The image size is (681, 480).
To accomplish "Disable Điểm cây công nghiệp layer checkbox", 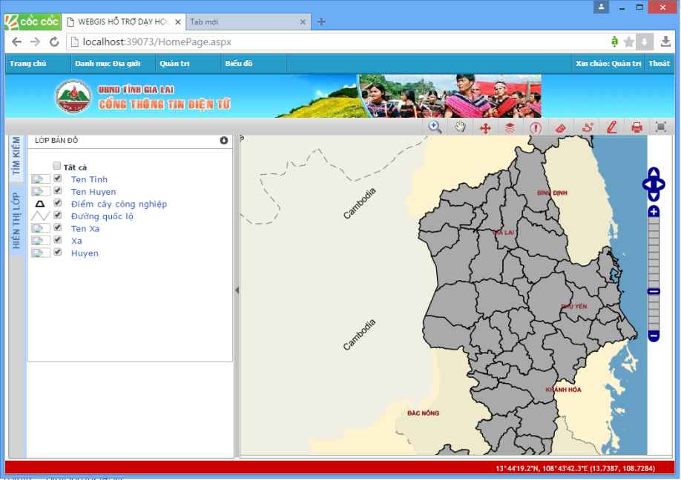I will (x=57, y=202).
